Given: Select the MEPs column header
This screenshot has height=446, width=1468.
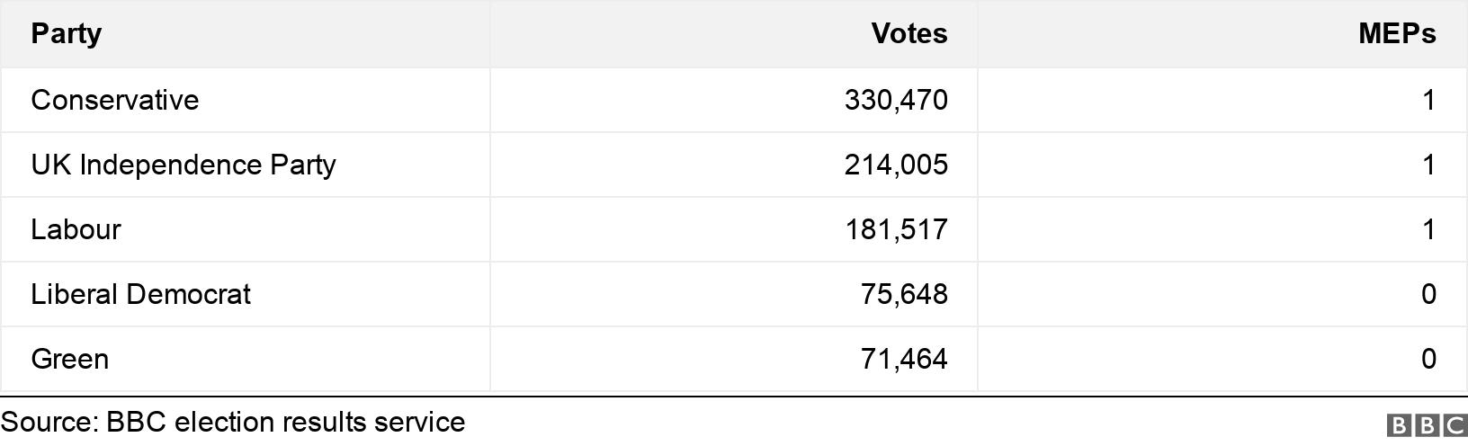Looking at the screenshot, I should (x=1397, y=34).
